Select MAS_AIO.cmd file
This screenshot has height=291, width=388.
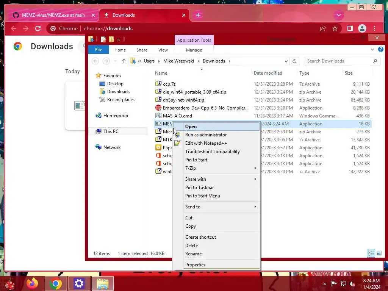coord(177,116)
